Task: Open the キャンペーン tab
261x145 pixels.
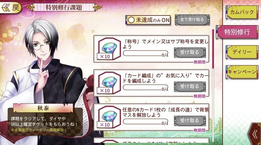Action: [x=242, y=72]
